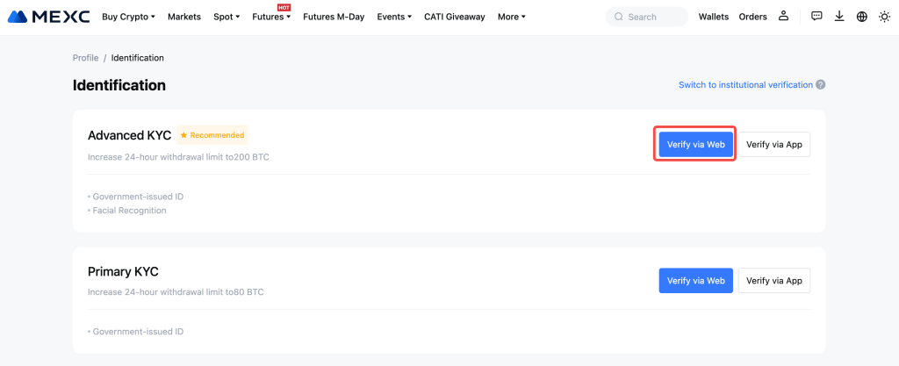Open the messages chat icon
The height and width of the screenshot is (366, 899).
817,17
